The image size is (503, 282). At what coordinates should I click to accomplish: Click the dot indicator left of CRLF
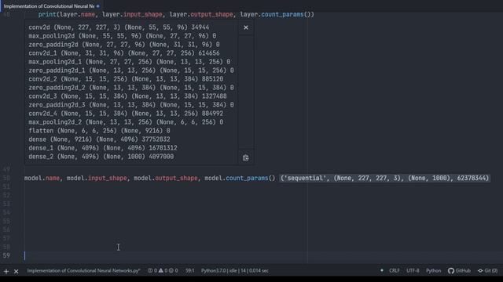point(381,270)
